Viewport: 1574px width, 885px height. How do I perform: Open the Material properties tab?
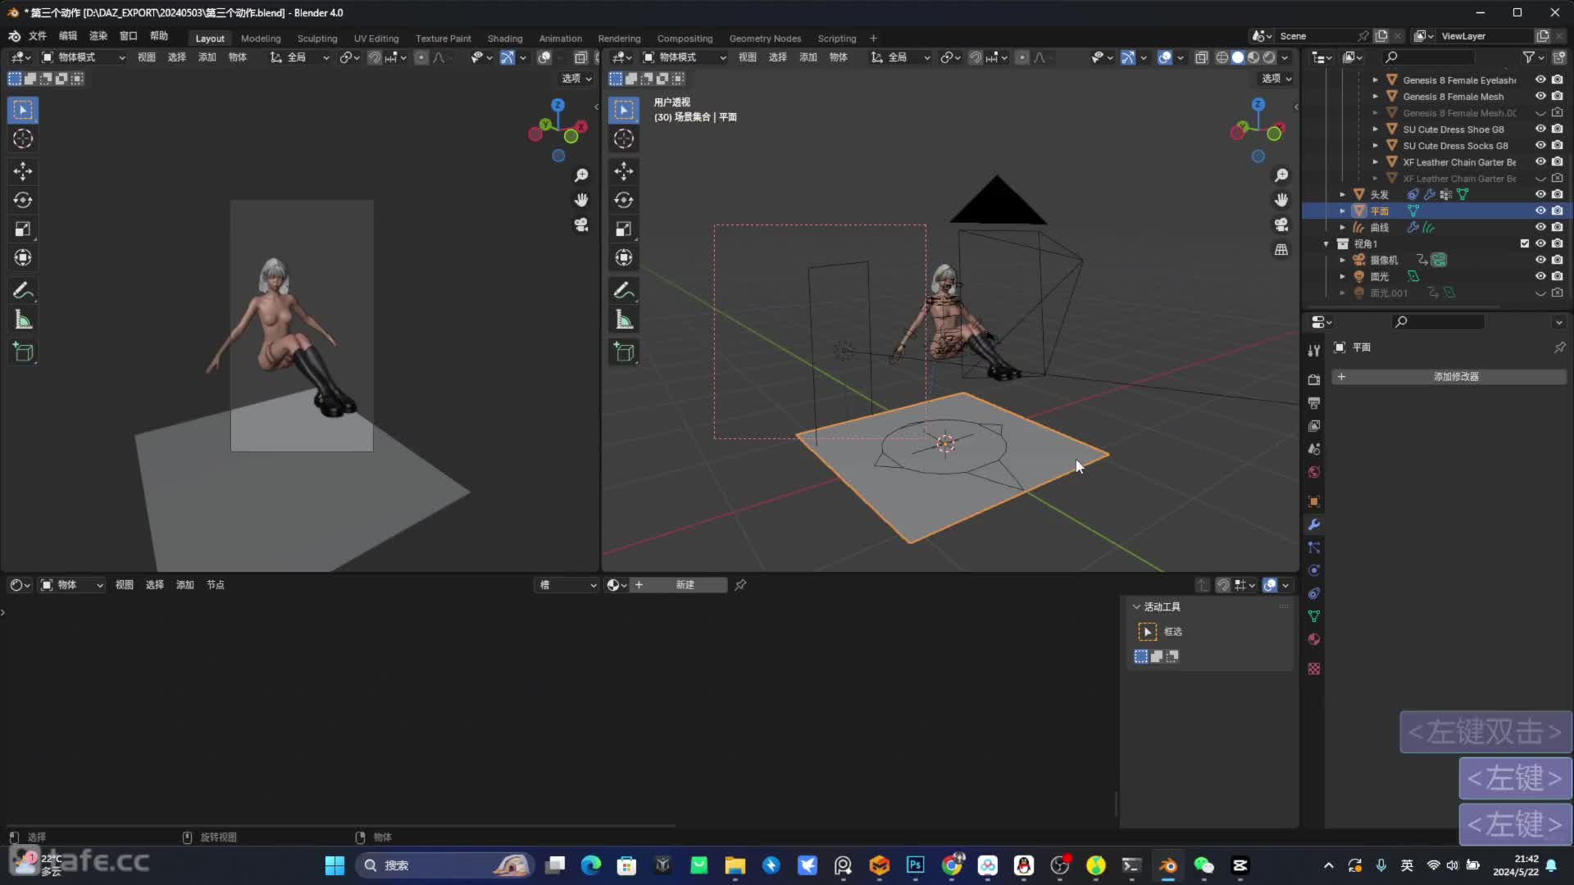(x=1314, y=639)
